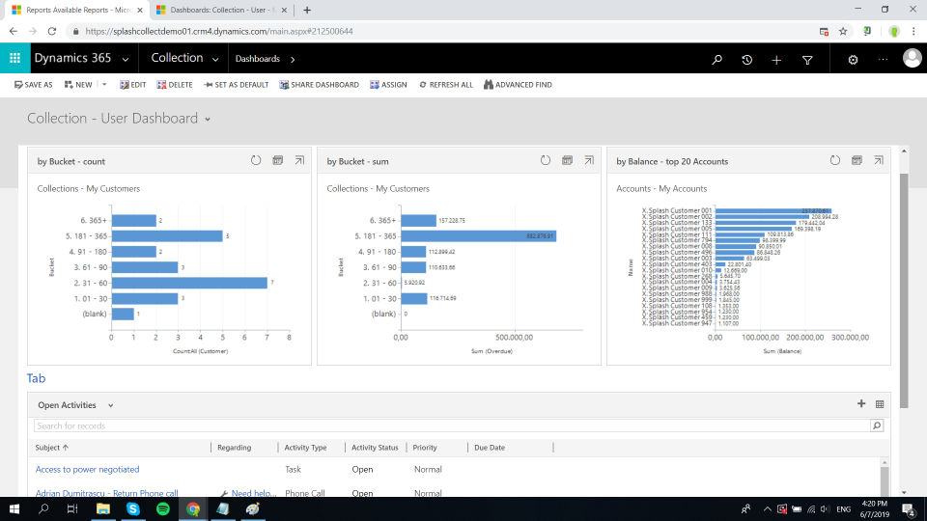Click the search magnifier in top navigation
The width and height of the screenshot is (927, 521).
(x=716, y=59)
